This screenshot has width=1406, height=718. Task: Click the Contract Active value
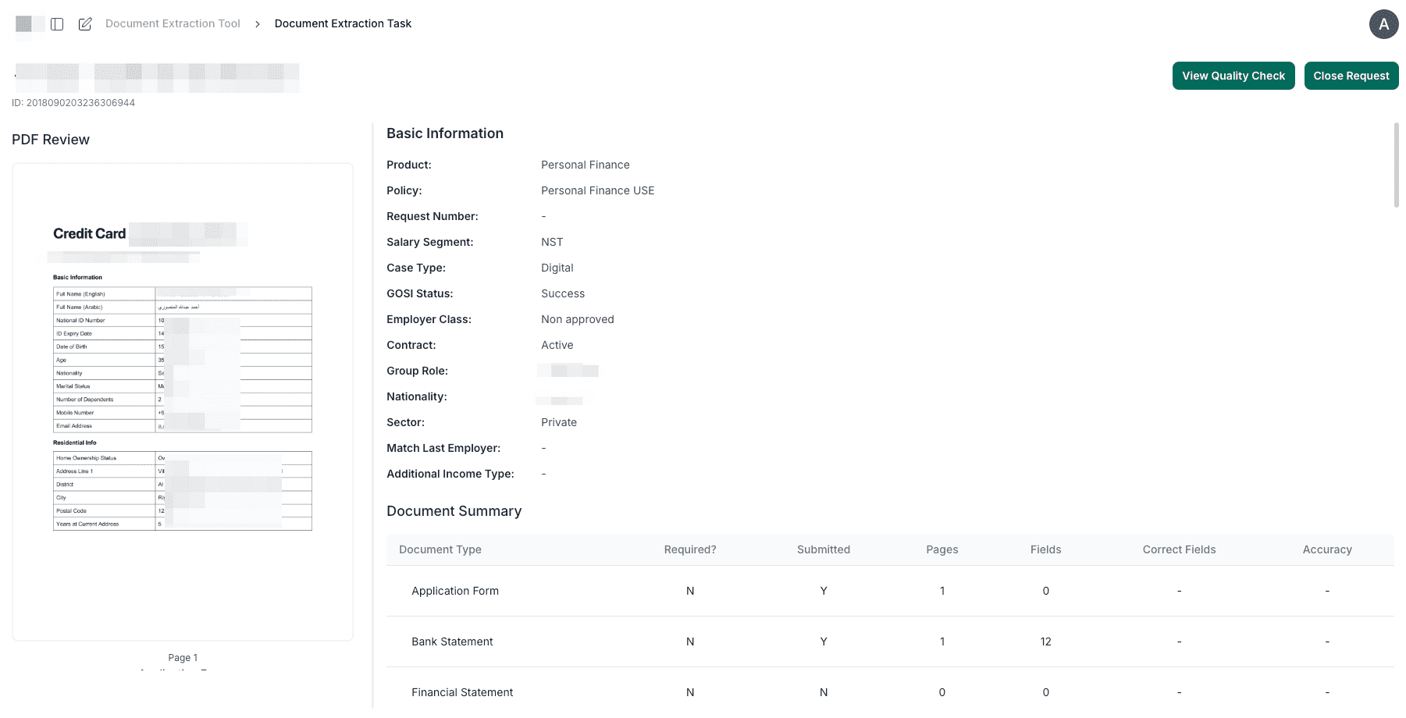tap(557, 345)
